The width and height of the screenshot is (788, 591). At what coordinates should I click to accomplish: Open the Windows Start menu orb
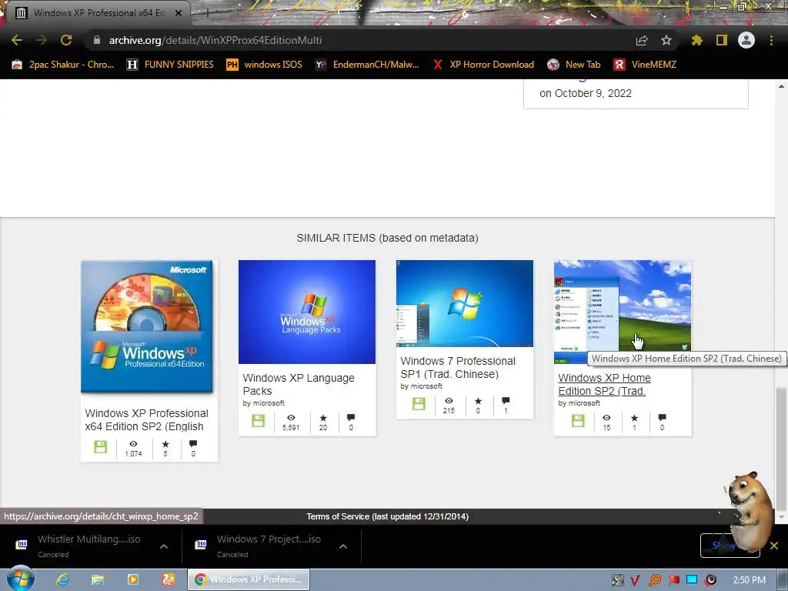pos(21,578)
